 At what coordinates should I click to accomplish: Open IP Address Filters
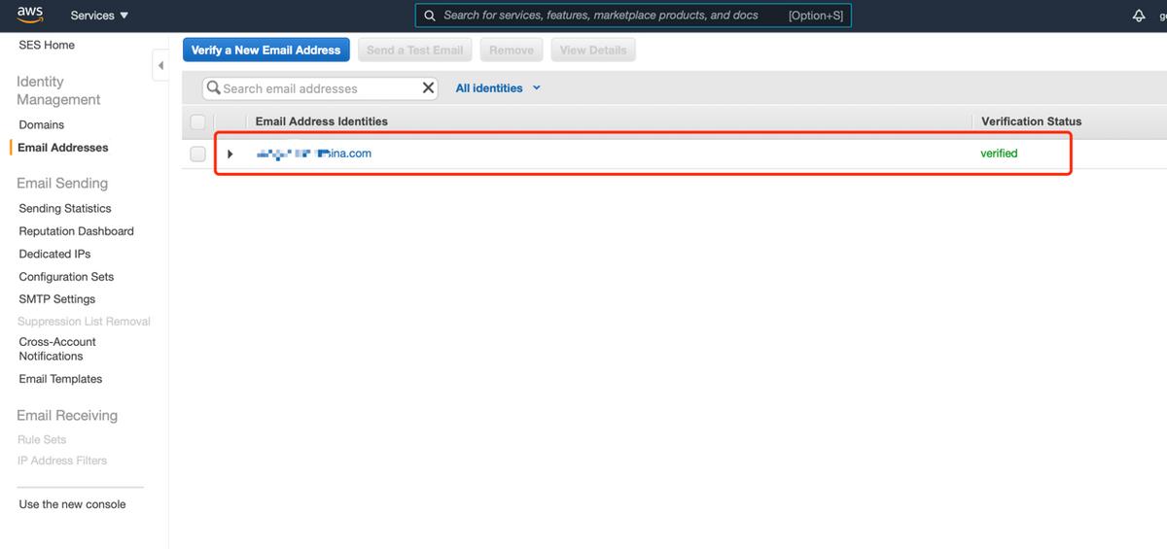pos(62,461)
